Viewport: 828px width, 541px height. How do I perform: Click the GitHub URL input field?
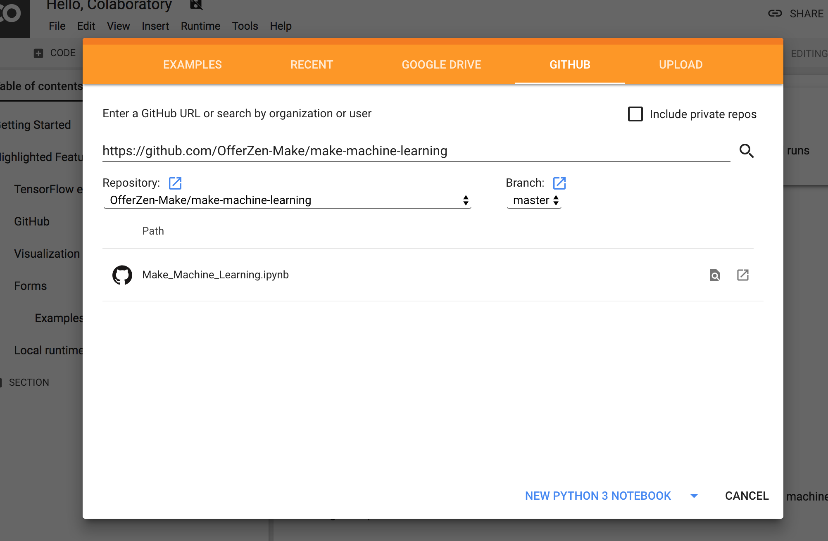[x=415, y=151]
